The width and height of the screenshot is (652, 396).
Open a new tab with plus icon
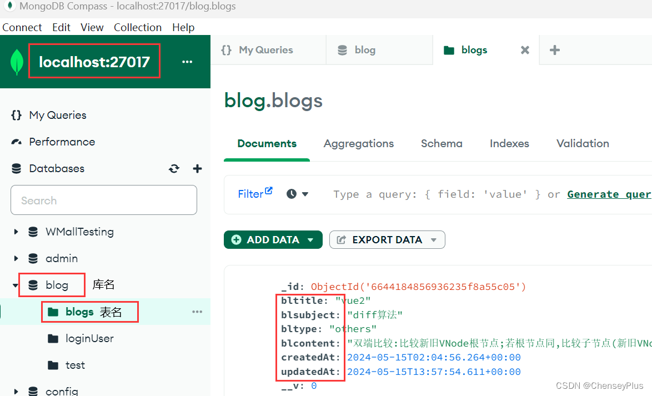click(555, 50)
